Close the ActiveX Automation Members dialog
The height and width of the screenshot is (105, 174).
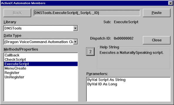coord(170,3)
